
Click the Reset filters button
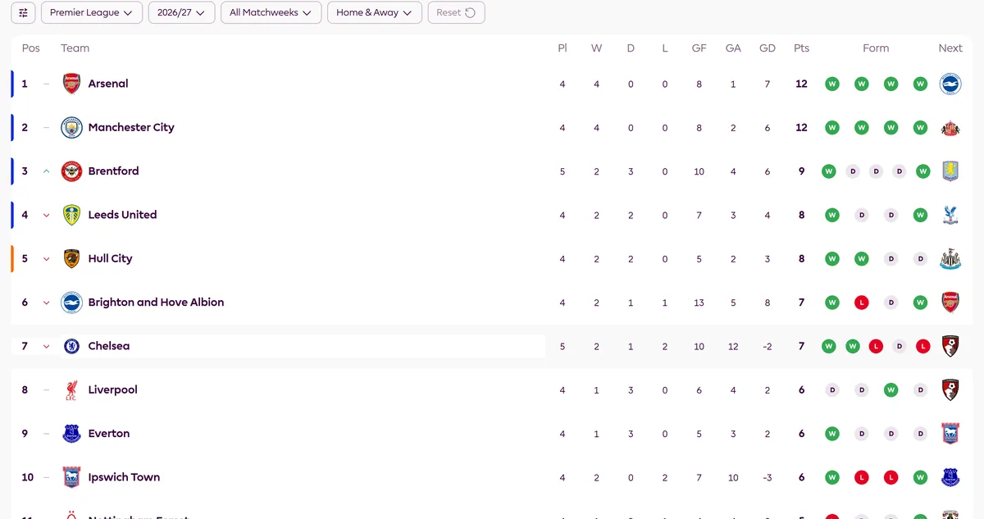(456, 12)
